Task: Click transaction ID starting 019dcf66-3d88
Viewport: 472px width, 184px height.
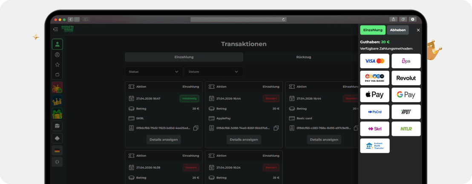Action: pos(243,128)
